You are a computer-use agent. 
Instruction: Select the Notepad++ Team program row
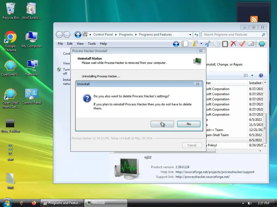tap(234, 130)
